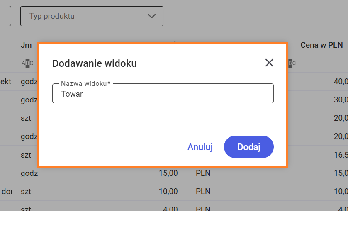The height and width of the screenshot is (226, 348).
Task: Click the Dodawanie widoku dialog title
Action: (x=94, y=63)
